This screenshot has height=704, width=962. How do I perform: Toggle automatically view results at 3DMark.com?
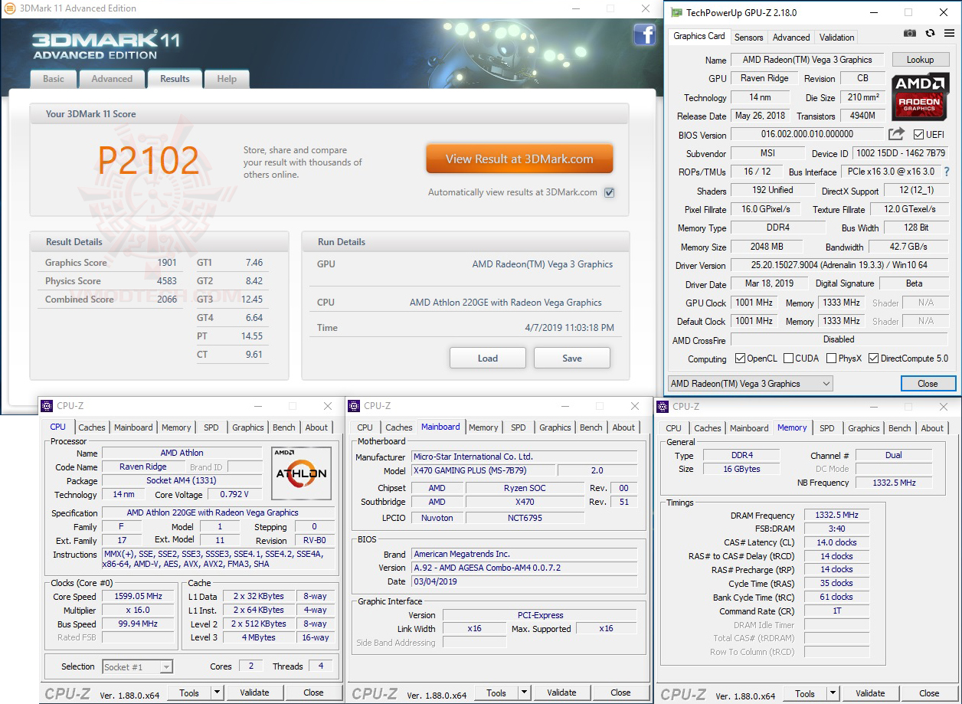(x=609, y=192)
